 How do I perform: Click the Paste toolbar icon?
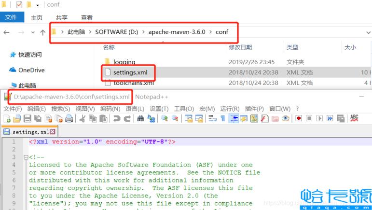click(x=103, y=118)
